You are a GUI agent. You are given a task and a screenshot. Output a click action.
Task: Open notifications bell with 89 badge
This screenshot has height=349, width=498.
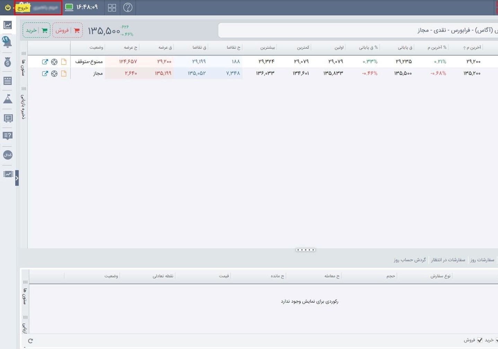coord(7,42)
